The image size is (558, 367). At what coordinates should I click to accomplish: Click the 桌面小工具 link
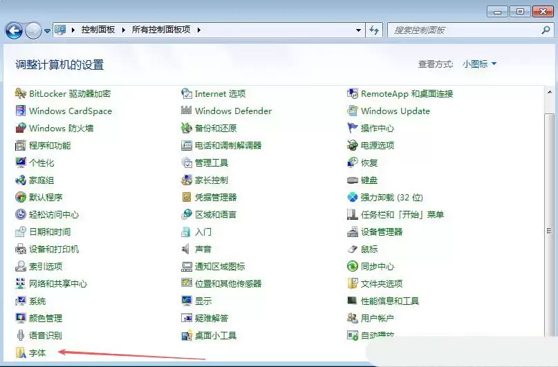tap(216, 335)
